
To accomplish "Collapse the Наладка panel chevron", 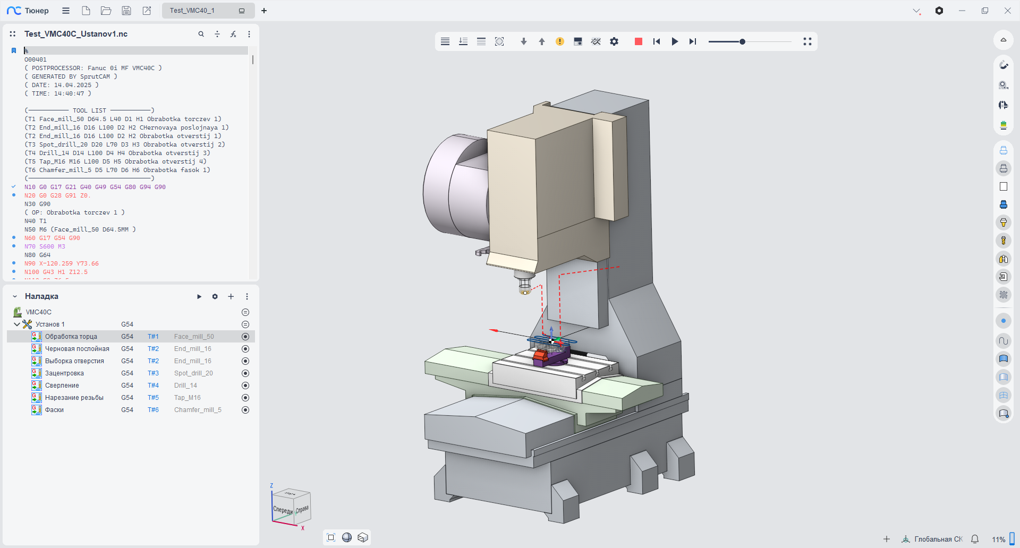I will click(15, 296).
